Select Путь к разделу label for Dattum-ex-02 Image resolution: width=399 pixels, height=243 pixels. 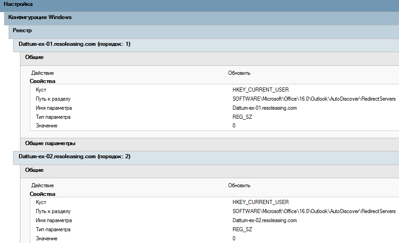pos(53,211)
